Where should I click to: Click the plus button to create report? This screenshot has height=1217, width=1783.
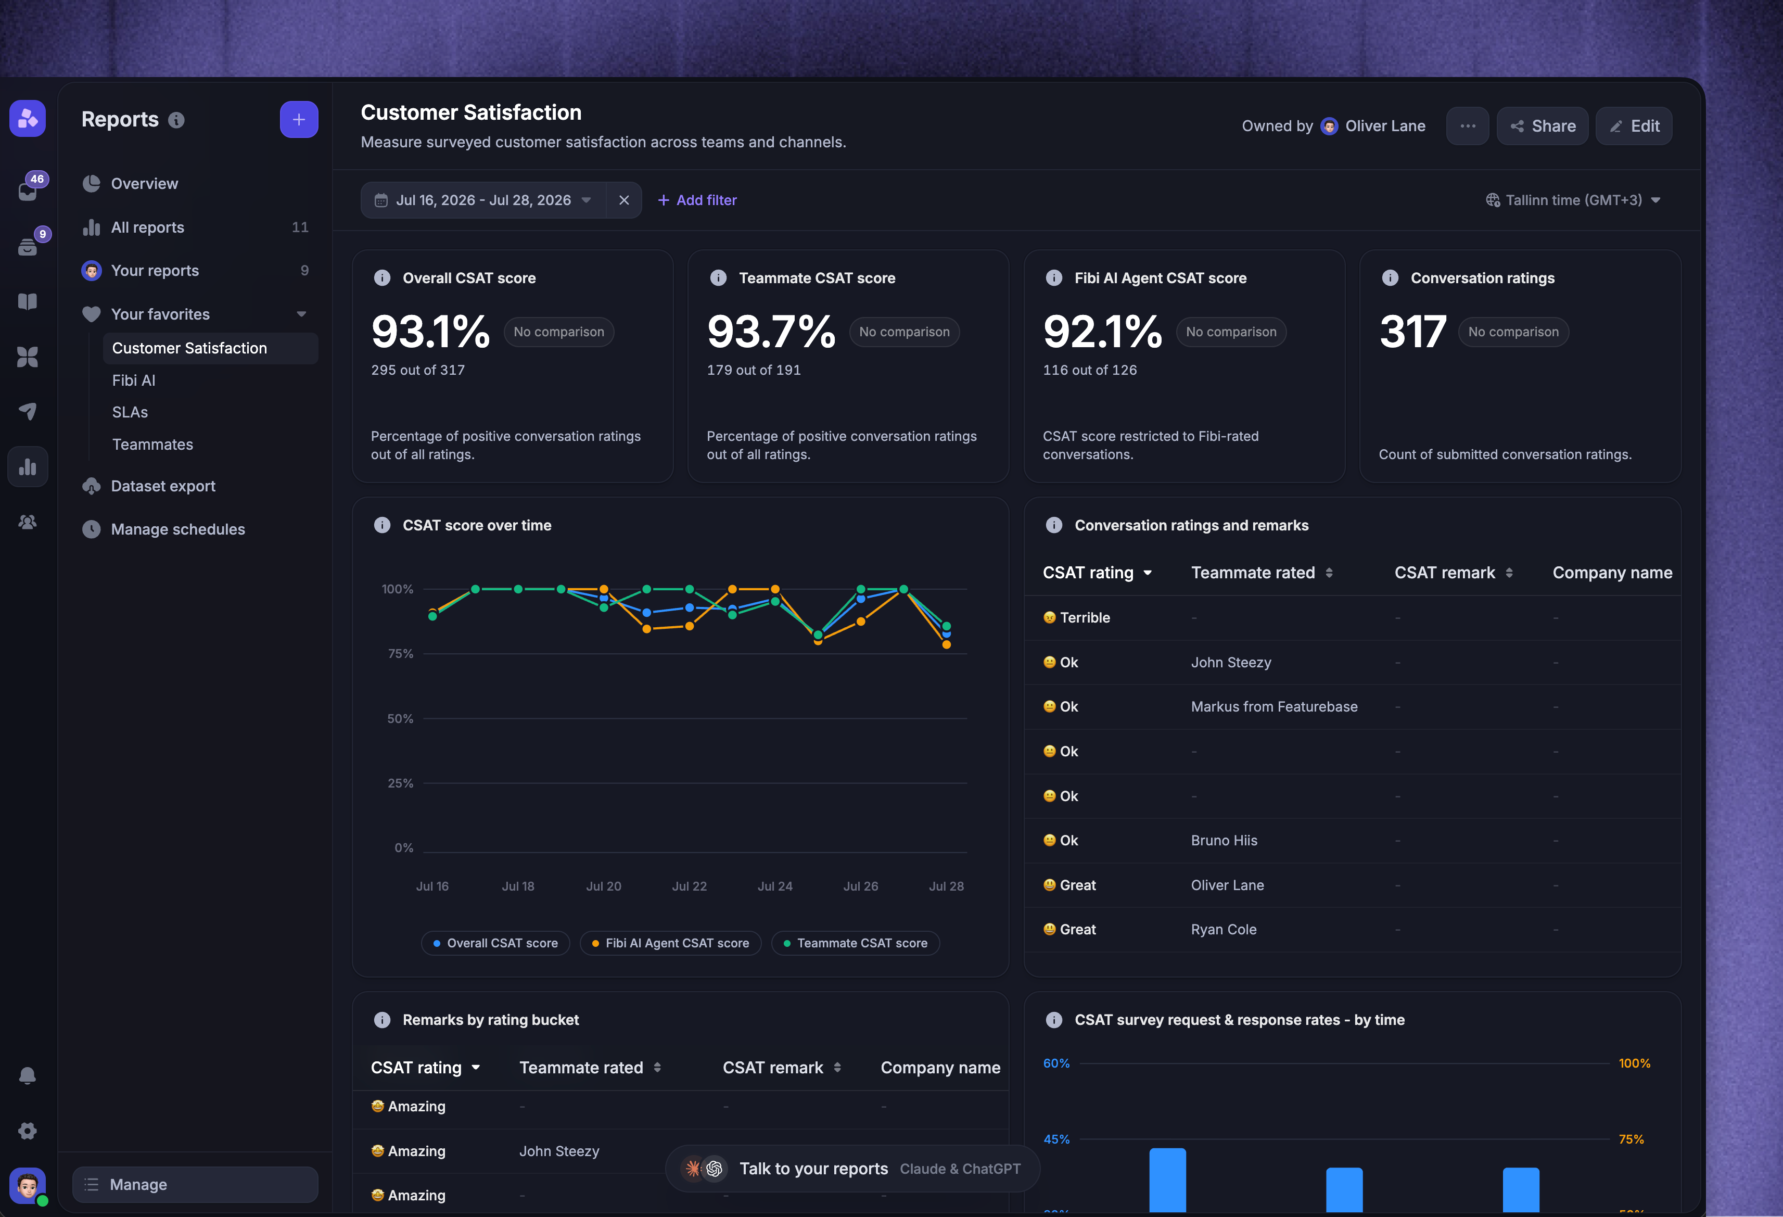(299, 120)
